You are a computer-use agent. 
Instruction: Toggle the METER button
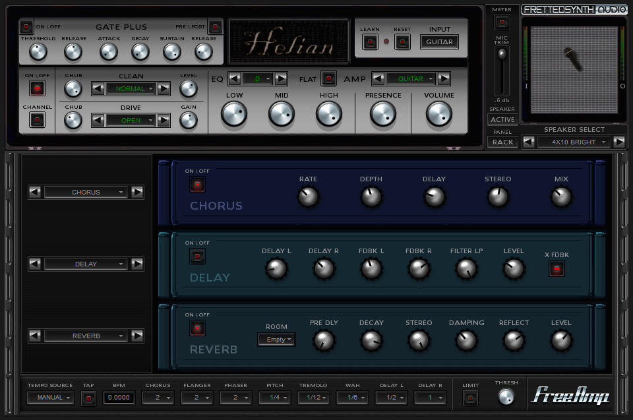point(502,22)
